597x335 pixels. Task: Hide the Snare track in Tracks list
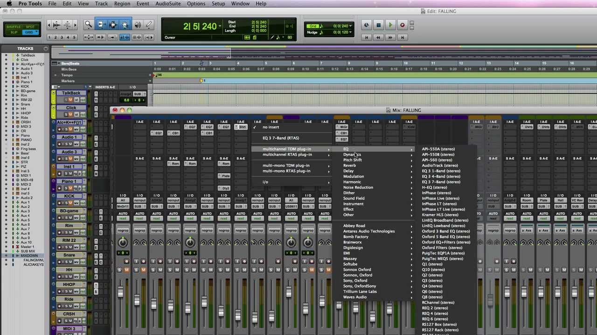[x=6, y=104]
